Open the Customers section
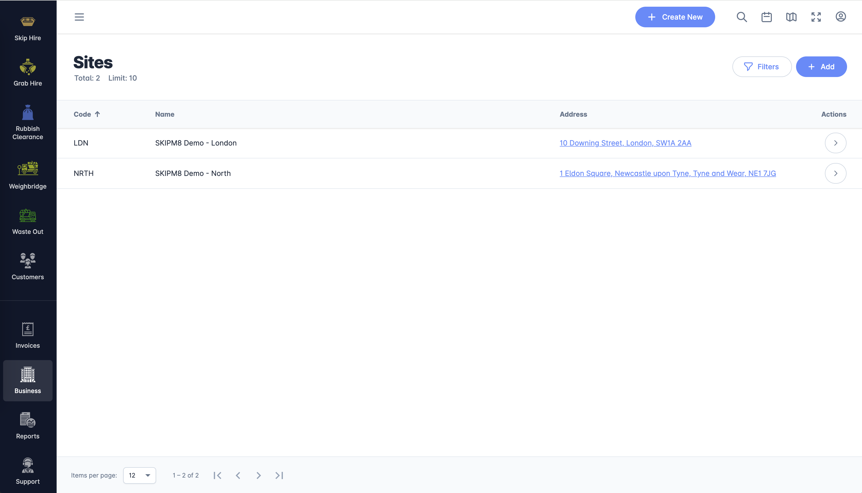This screenshot has height=493, width=862. (x=28, y=267)
